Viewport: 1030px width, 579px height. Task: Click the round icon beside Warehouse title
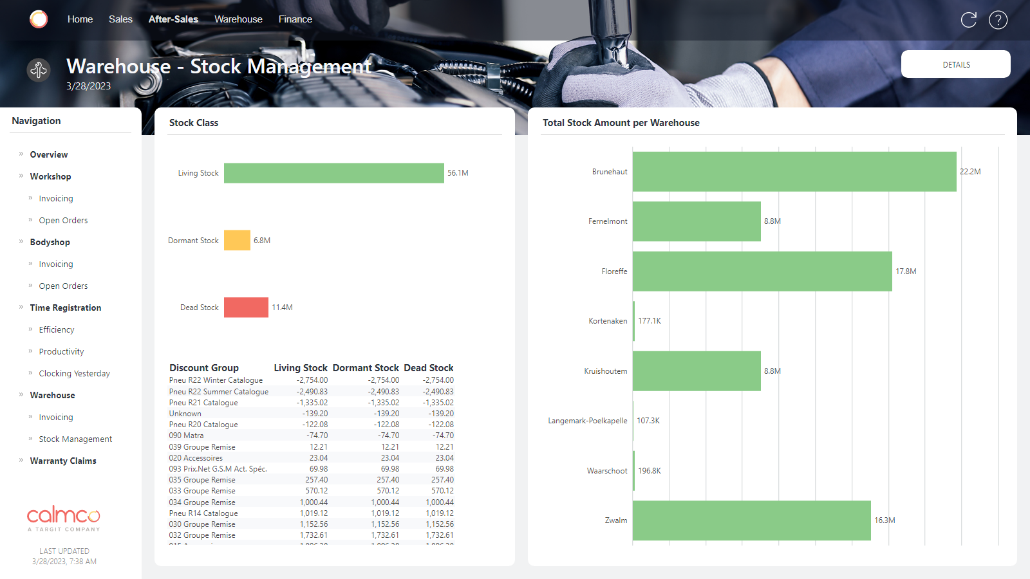[x=39, y=69]
